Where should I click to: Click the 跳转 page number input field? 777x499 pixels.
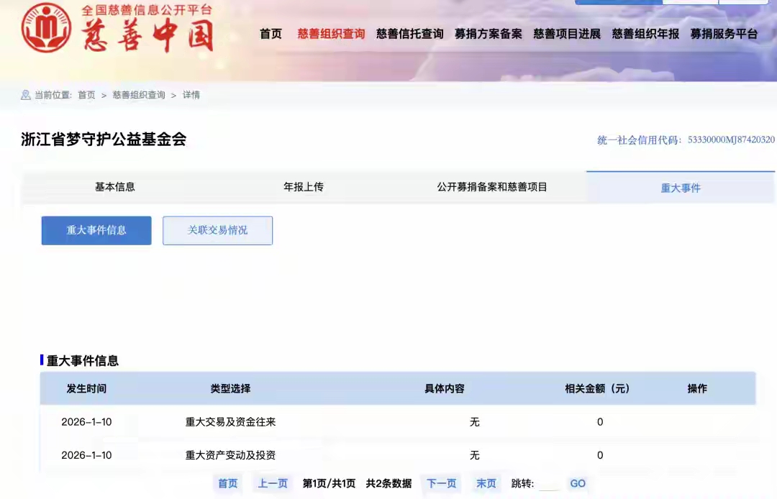[548, 483]
